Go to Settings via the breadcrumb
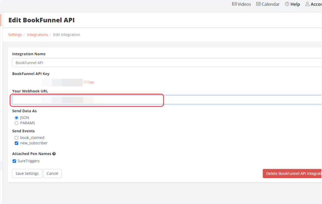 click(15, 35)
